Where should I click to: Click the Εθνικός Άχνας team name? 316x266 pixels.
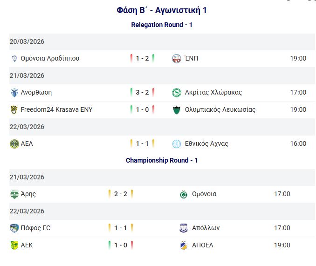[206, 143]
